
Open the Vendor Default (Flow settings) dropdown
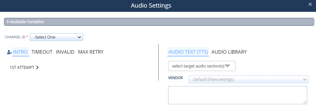[x=249, y=80]
